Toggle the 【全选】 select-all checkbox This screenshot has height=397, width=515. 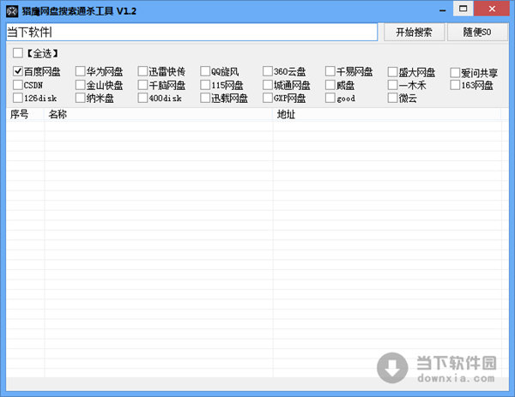pos(18,53)
